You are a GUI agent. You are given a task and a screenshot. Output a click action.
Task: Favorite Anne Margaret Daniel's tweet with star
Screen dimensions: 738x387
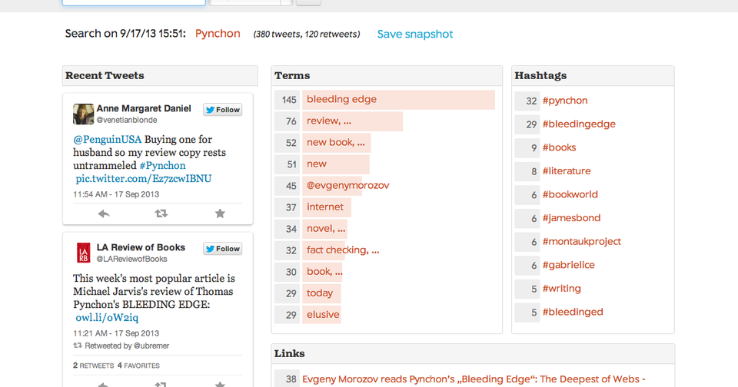click(x=220, y=213)
